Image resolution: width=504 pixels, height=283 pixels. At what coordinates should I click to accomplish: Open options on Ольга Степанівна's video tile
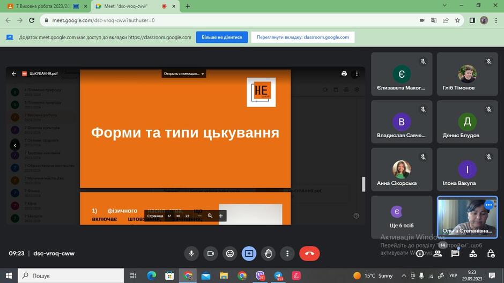coord(489,205)
